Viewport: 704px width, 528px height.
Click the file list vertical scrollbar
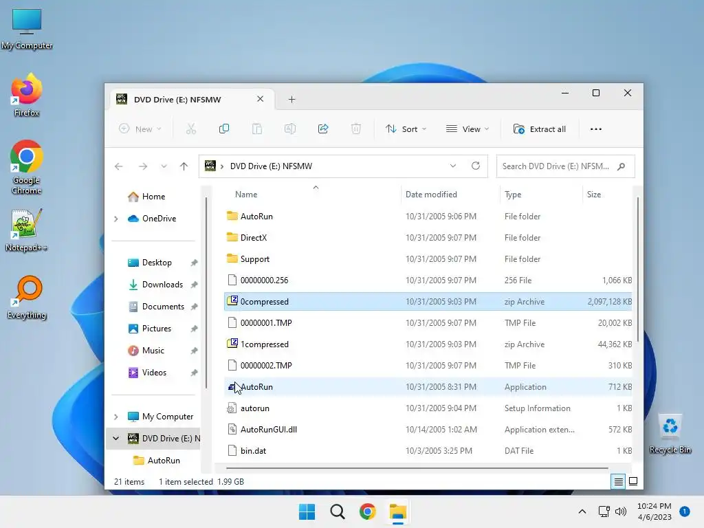pyautogui.click(x=637, y=269)
